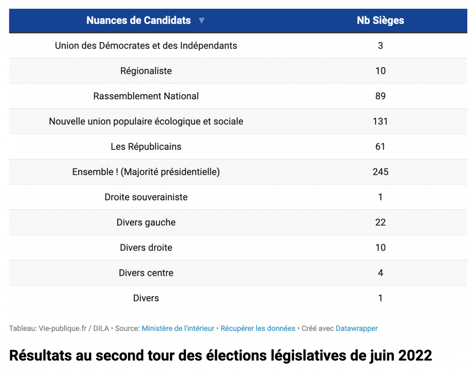Viewport: 469px width, 373px height.
Task: Select the Divers droite row label
Action: (146, 248)
